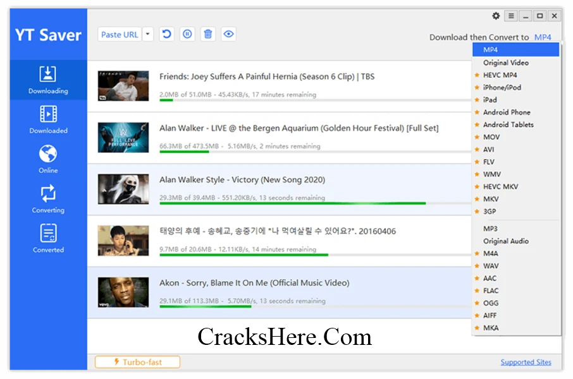Select MP4 in the format list
The width and height of the screenshot is (573, 379).
(x=515, y=50)
